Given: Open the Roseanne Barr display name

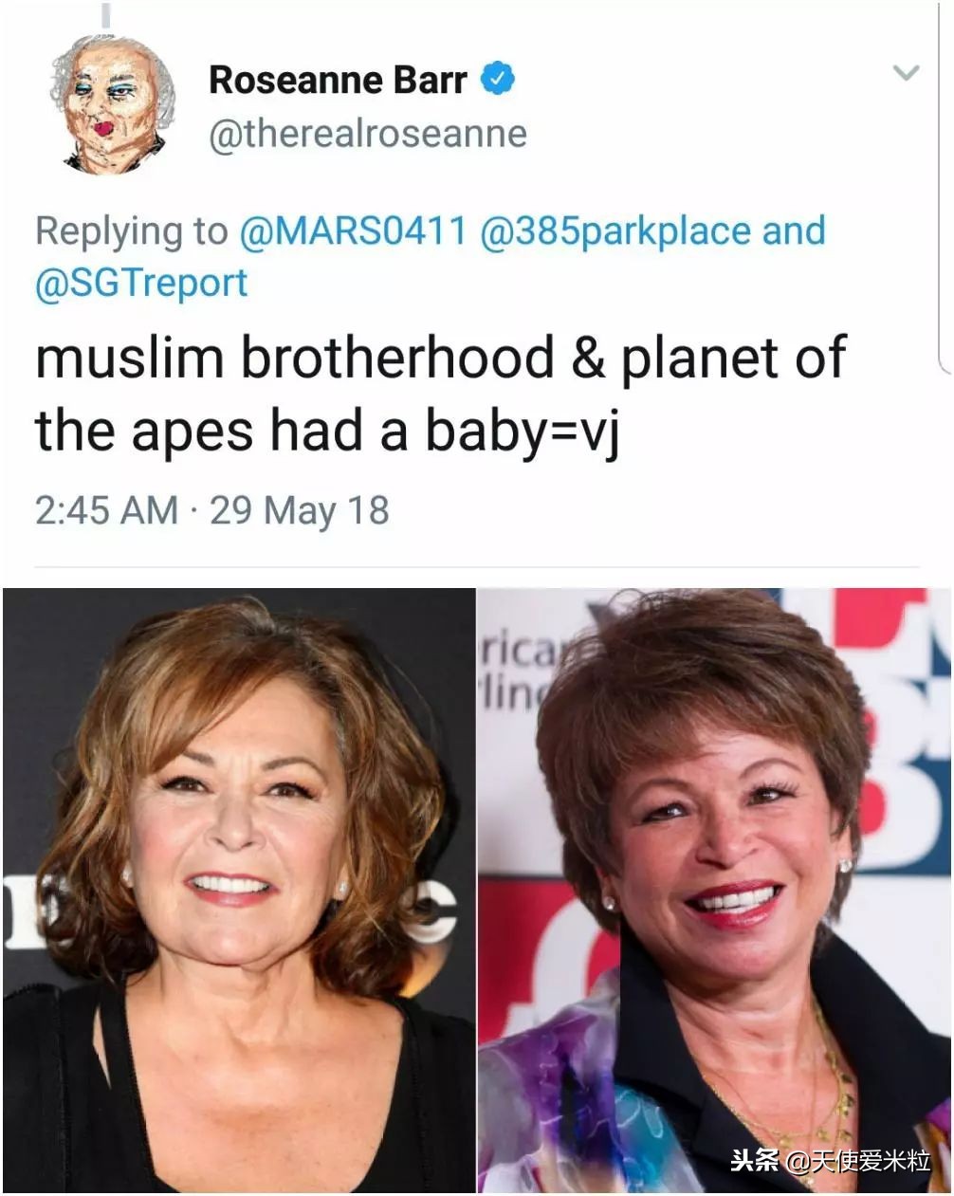Looking at the screenshot, I should pos(337,81).
